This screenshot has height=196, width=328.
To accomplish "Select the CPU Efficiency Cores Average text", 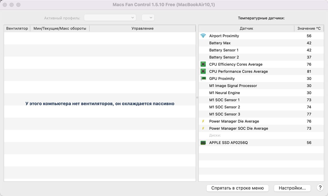I will click(236, 64).
